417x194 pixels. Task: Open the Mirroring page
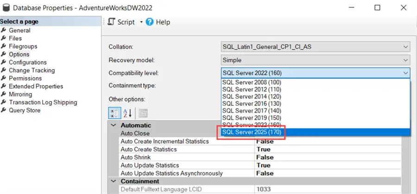coord(20,94)
